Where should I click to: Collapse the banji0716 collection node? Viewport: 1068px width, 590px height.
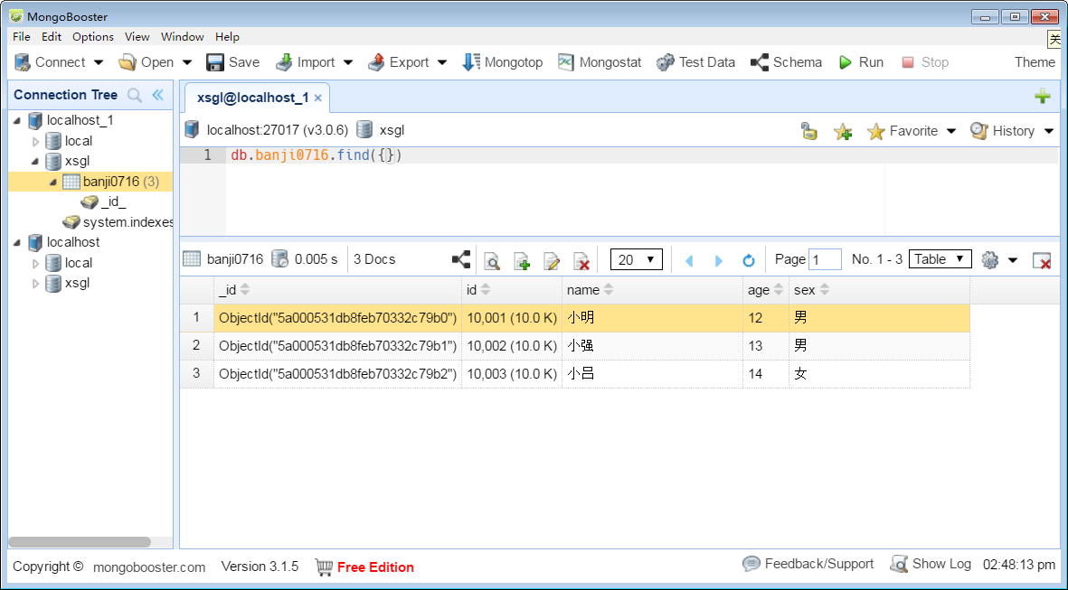[52, 182]
